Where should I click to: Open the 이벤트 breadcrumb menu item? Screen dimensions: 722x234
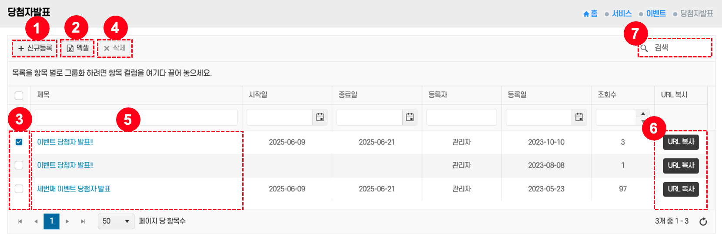[656, 13]
